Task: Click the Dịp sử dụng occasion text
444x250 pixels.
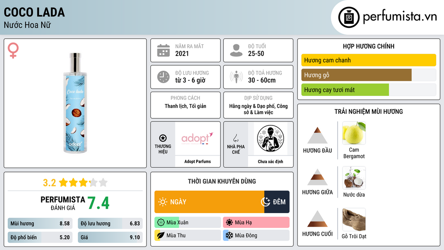Action: coord(258,109)
